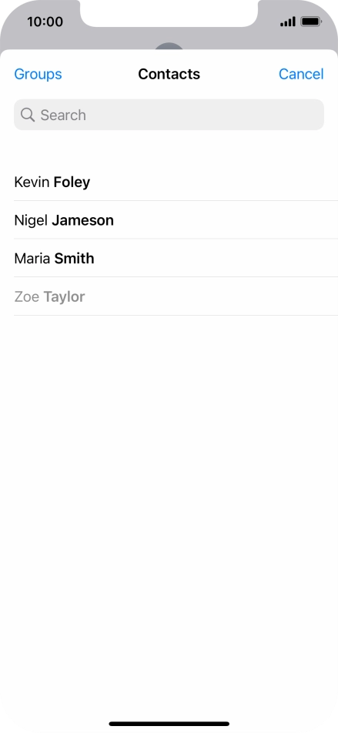Image resolution: width=338 pixels, height=733 pixels.
Task: Tap the bold surname Jameson
Action: pos(82,220)
